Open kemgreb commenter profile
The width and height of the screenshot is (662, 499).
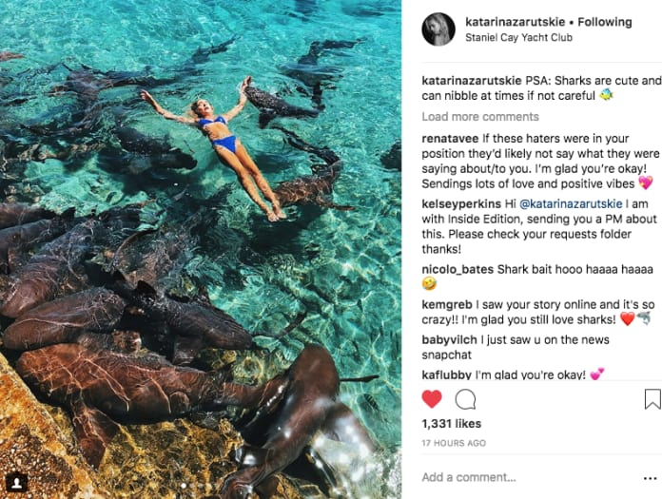(447, 304)
